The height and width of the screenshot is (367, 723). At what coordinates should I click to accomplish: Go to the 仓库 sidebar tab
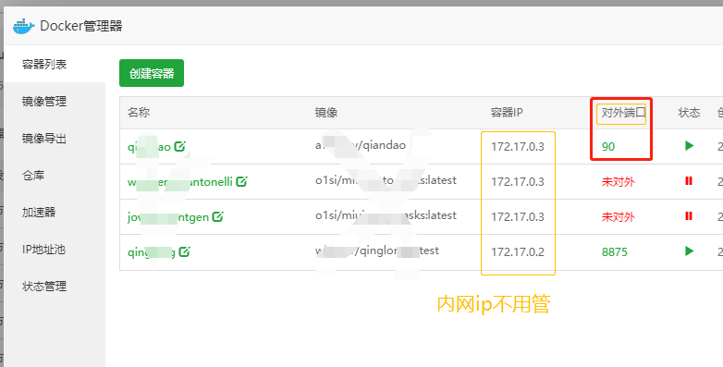[x=33, y=176]
